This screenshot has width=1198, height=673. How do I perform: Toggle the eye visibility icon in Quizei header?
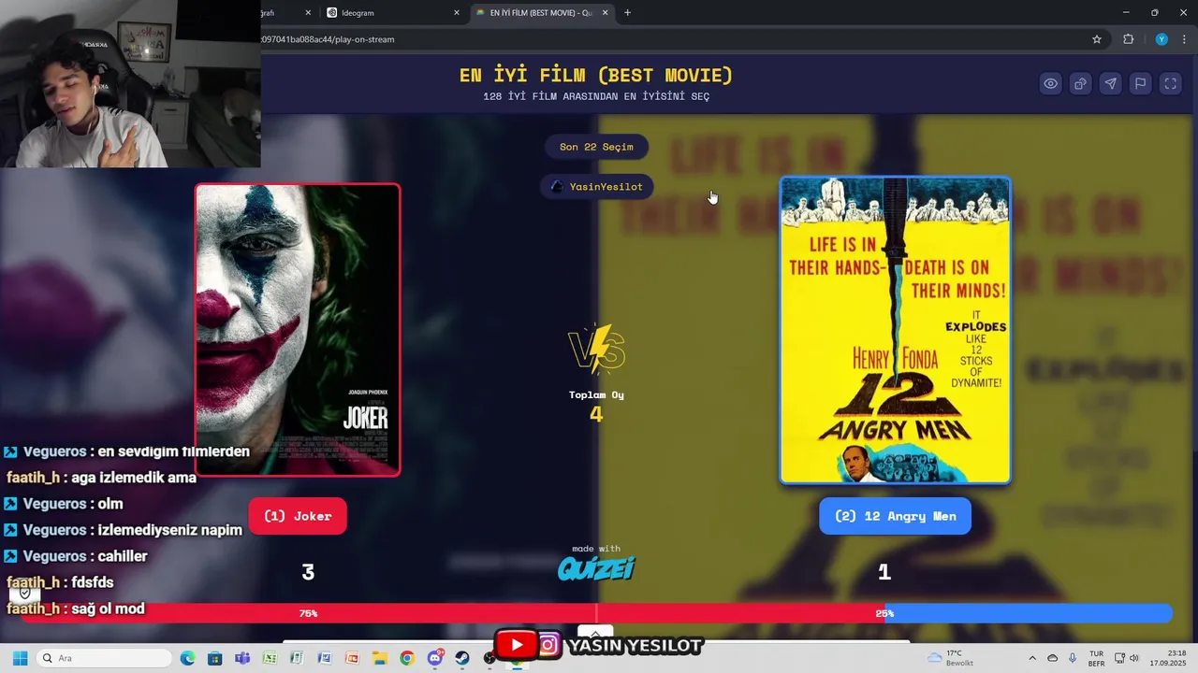1050,83
